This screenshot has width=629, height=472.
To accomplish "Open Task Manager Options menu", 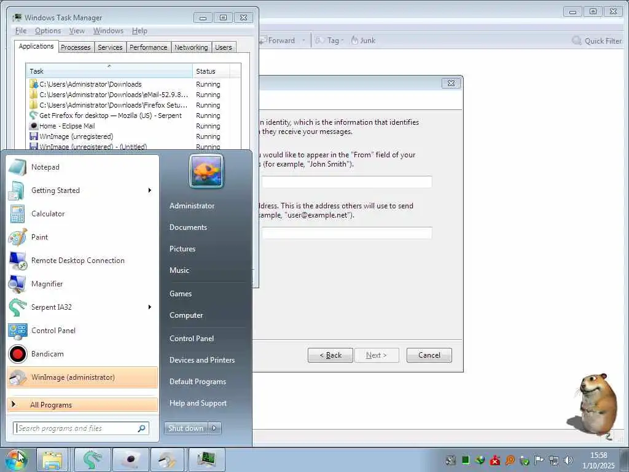I will pos(48,31).
